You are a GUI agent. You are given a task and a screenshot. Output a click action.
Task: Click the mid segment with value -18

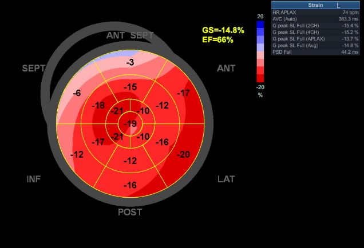pos(98,106)
